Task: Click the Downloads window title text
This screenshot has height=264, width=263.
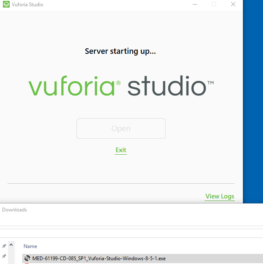Action: [x=14, y=210]
